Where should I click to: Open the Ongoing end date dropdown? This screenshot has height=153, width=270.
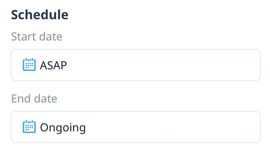pos(136,127)
